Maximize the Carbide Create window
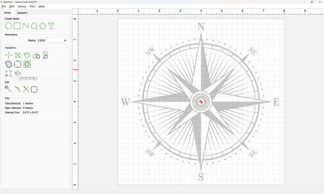This screenshot has width=324, height=194. coord(312,2)
